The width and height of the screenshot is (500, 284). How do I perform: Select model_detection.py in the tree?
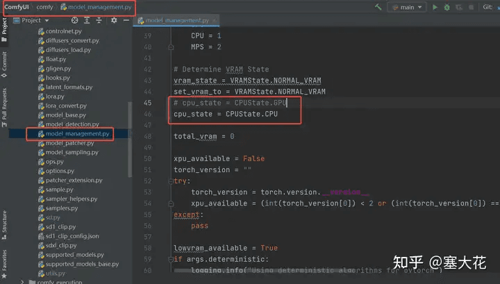(x=72, y=124)
